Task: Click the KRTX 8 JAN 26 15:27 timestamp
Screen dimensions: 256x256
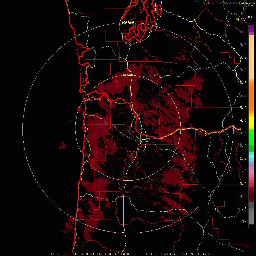Action: (x=185, y=254)
